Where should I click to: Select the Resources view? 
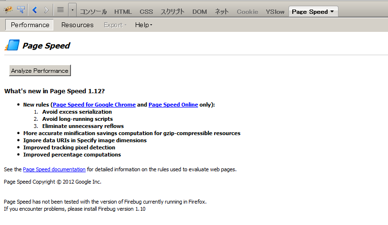[x=77, y=25]
